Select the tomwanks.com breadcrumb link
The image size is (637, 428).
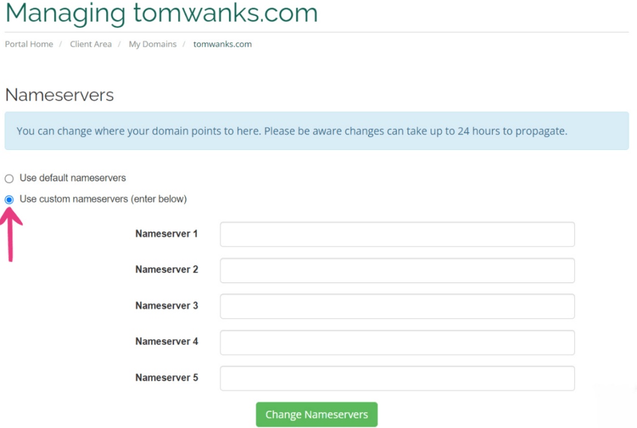click(222, 44)
